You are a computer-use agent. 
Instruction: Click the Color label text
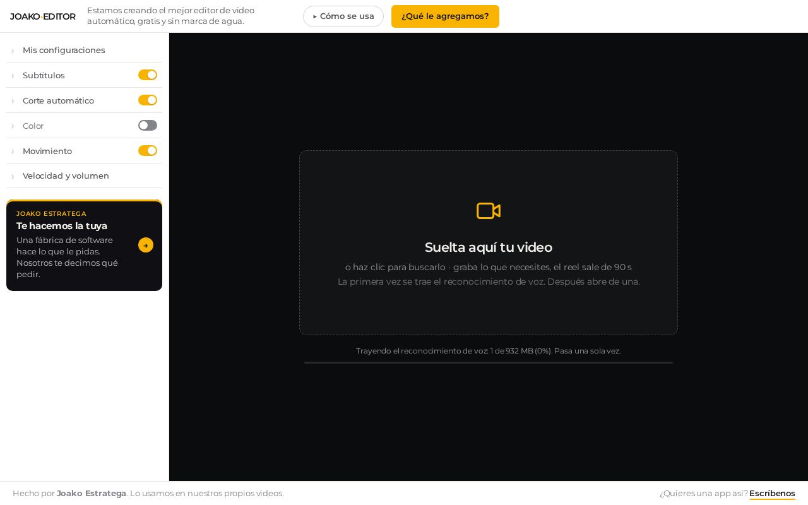pyautogui.click(x=33, y=126)
